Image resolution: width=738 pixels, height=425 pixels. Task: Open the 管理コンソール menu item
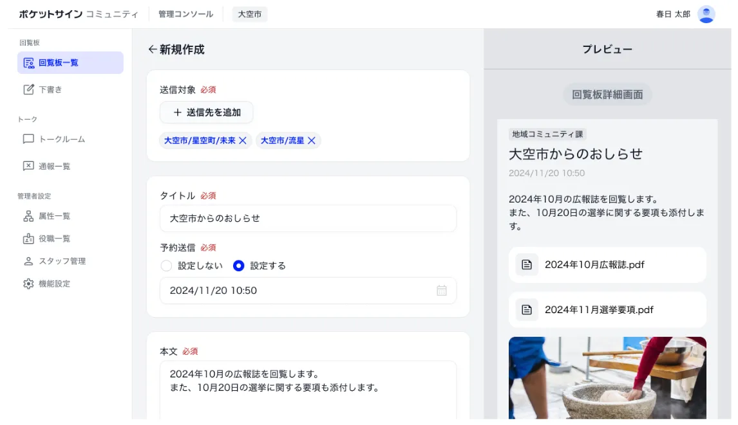click(185, 14)
